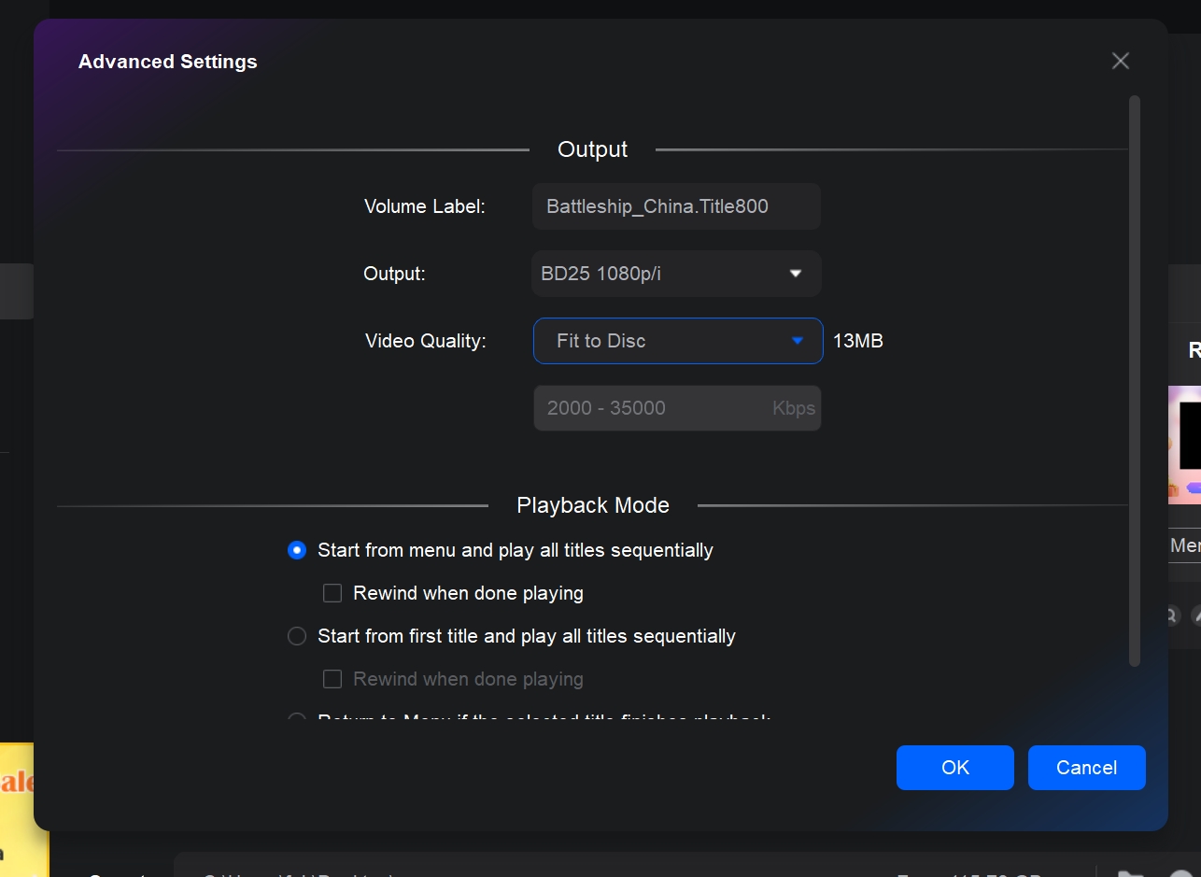Open the BD25 1080p/i Output dropdown
The height and width of the screenshot is (877, 1201).
tap(675, 274)
